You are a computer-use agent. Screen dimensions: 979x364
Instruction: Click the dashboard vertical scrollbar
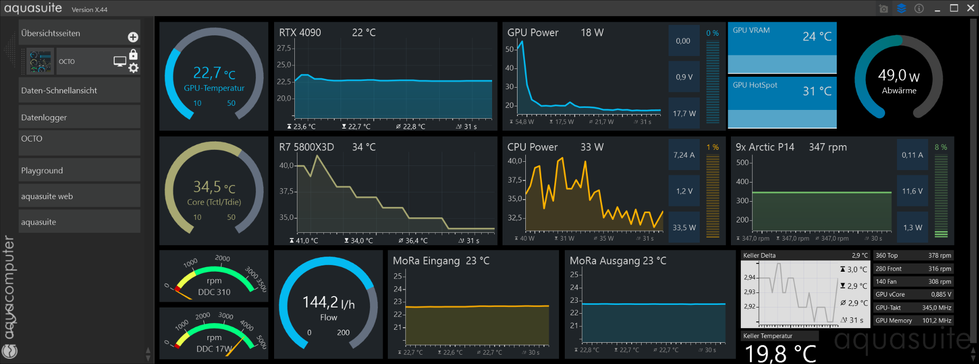(973, 181)
